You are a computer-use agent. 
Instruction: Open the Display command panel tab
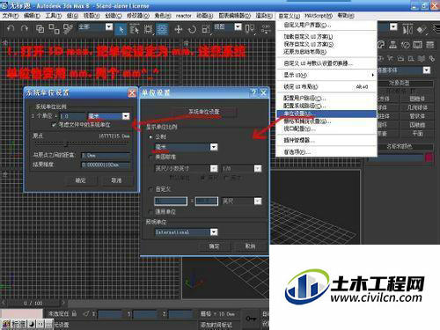click(418, 45)
